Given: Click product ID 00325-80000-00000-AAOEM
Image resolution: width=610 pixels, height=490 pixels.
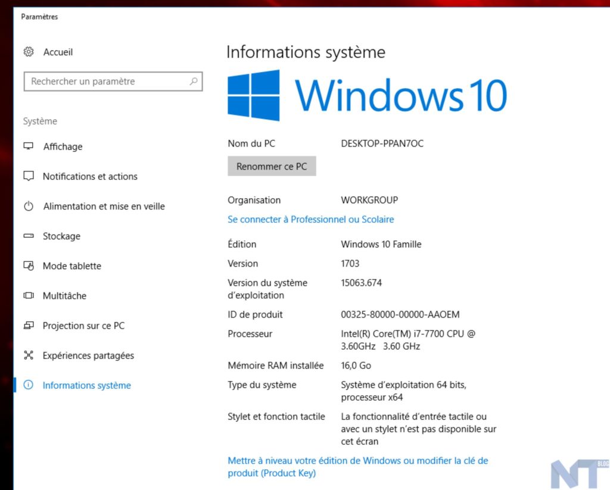Looking at the screenshot, I should click(x=400, y=314).
